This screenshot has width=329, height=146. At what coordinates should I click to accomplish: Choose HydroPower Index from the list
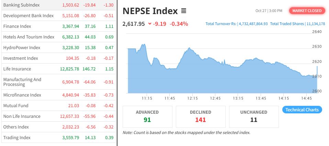point(22,48)
